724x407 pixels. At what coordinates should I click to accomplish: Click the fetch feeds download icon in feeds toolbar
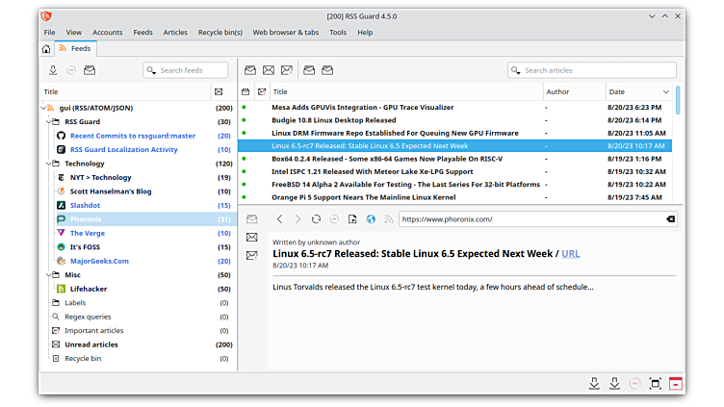[x=53, y=70]
